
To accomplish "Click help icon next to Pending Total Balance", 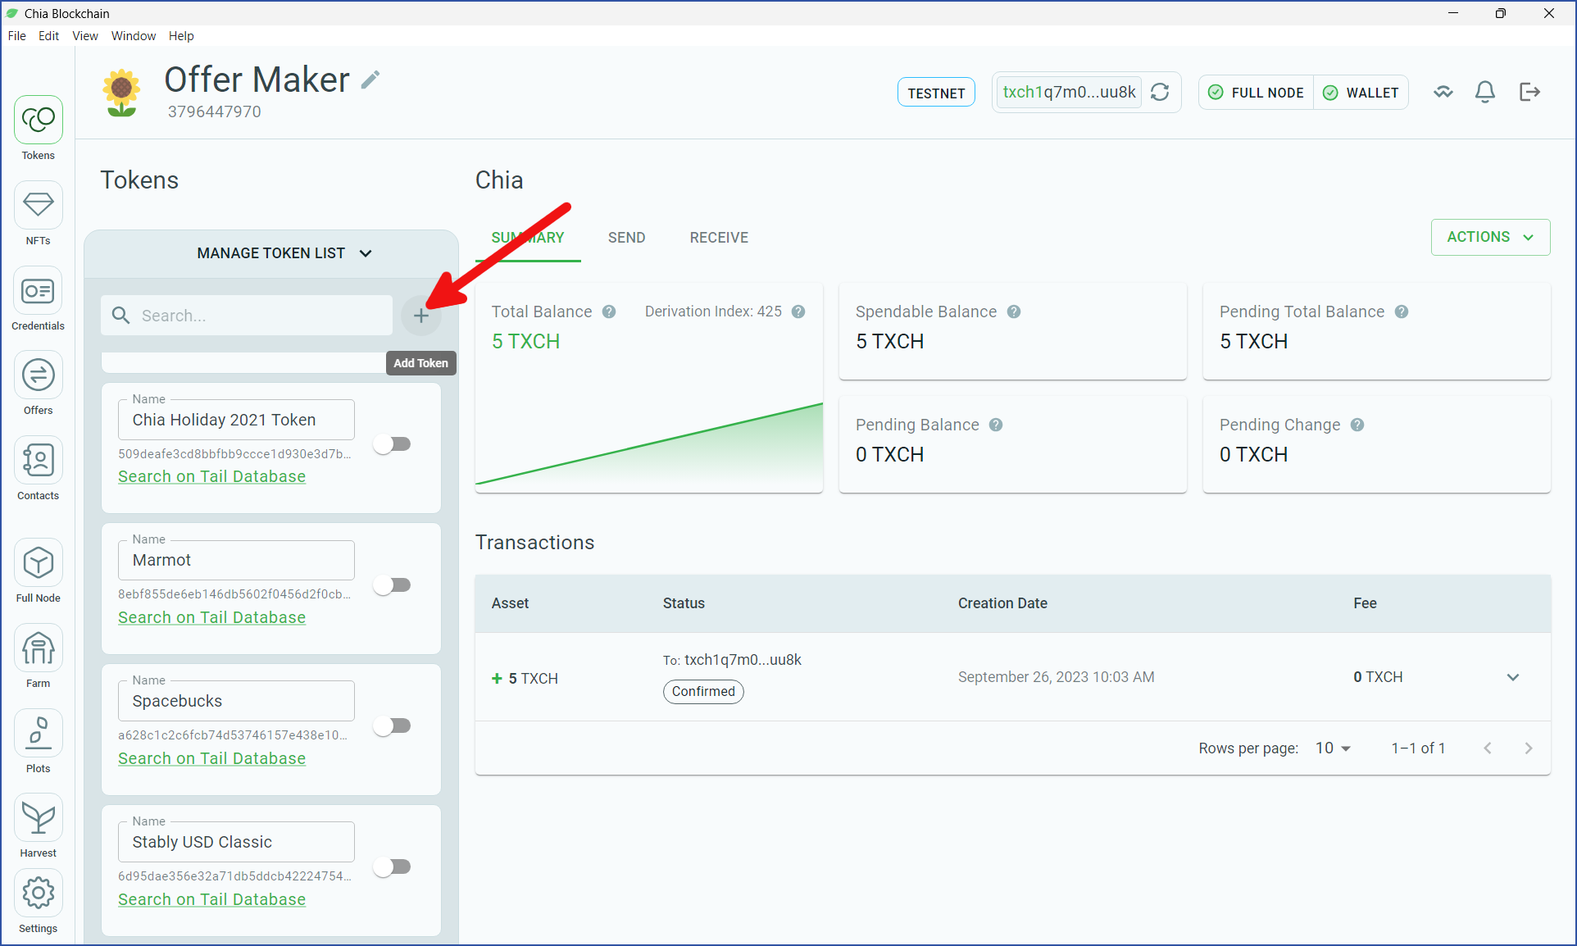I will pyautogui.click(x=1402, y=312).
